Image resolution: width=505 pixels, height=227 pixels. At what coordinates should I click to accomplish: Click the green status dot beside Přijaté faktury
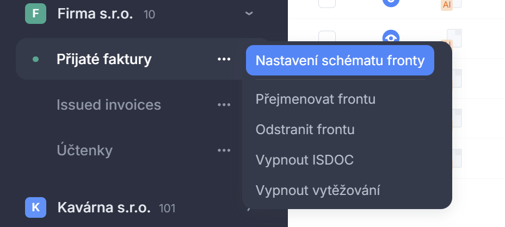(36, 59)
